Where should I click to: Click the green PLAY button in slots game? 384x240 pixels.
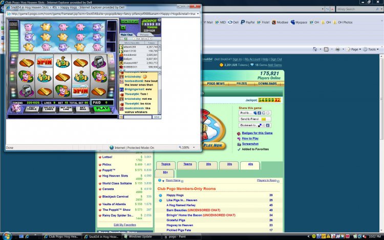[x=102, y=108]
